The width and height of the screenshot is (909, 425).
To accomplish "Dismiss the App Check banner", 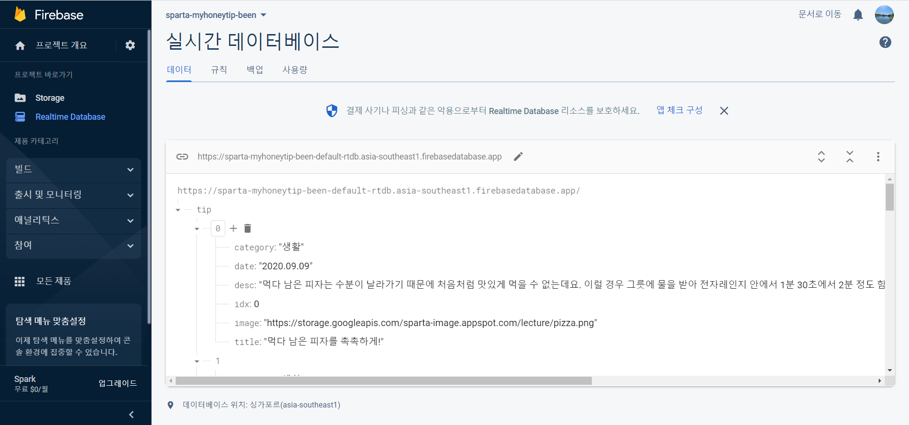I will pos(724,111).
